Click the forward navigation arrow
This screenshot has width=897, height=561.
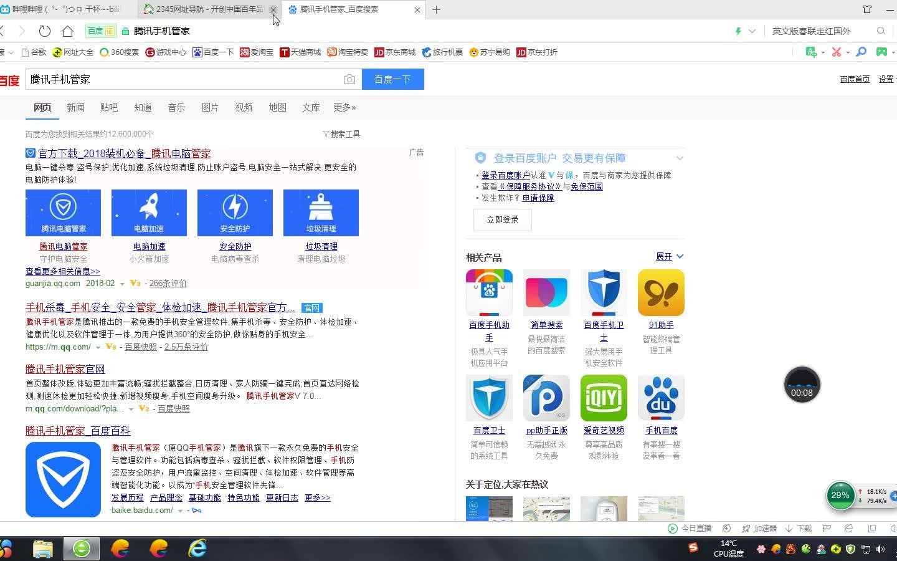click(22, 31)
